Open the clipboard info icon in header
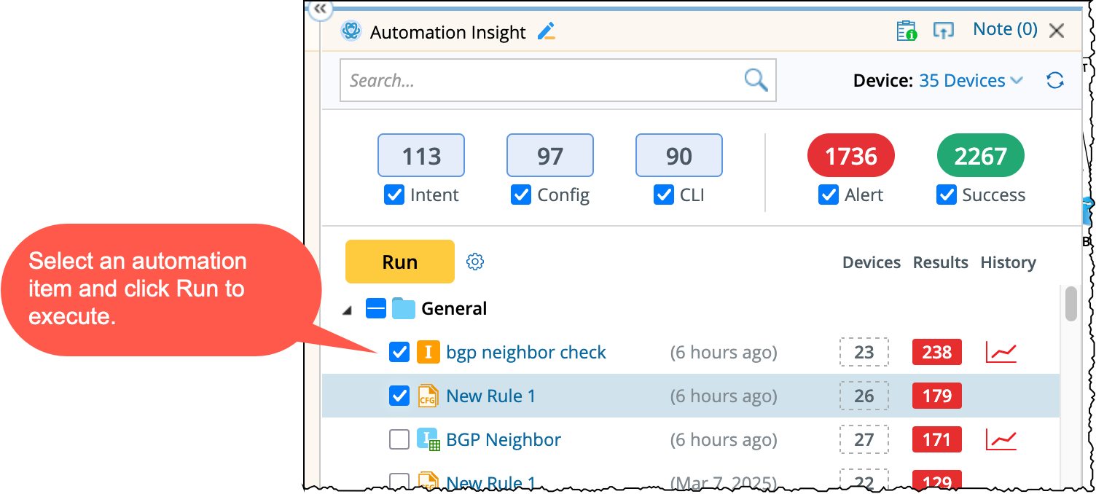Image resolution: width=1096 pixels, height=494 pixels. point(907,31)
